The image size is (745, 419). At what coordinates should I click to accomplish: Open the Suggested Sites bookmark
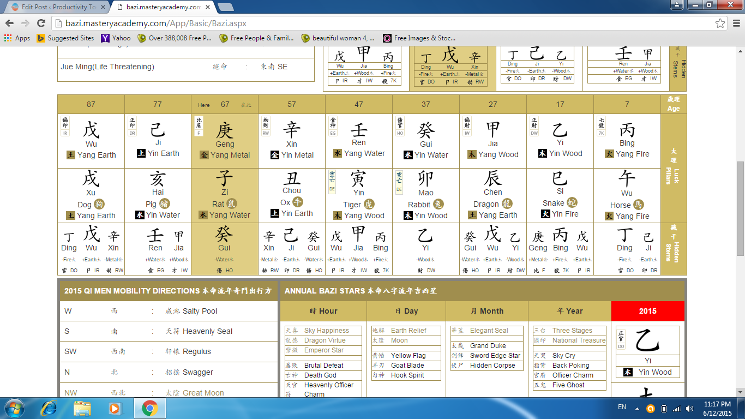pos(65,38)
